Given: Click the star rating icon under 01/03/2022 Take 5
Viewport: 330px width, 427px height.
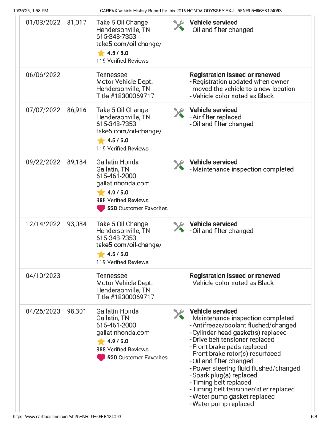Looking at the screenshot, I should (x=101, y=53).
